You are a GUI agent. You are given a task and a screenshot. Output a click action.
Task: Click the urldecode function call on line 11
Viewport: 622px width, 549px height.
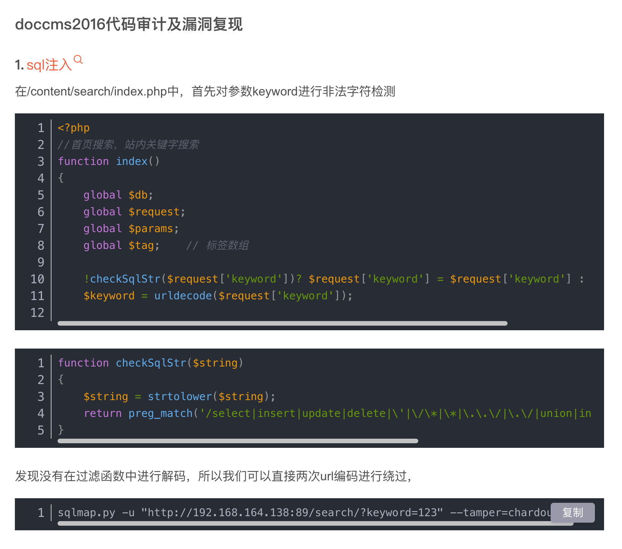[x=183, y=296]
